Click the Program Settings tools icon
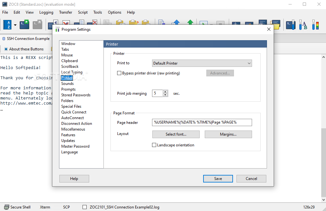This screenshot has height=211, width=326. coord(57,29)
